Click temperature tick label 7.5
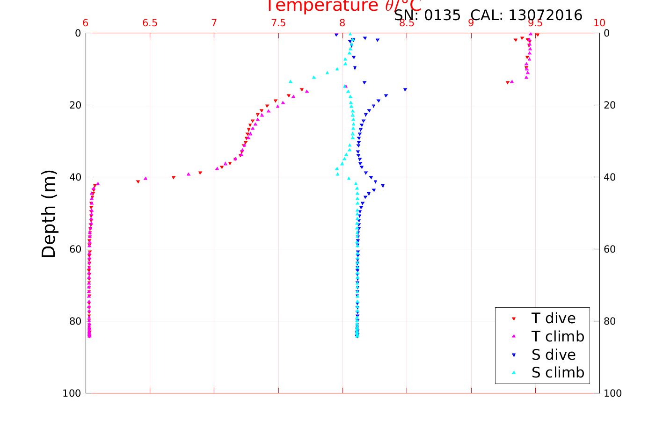 pyautogui.click(x=278, y=23)
